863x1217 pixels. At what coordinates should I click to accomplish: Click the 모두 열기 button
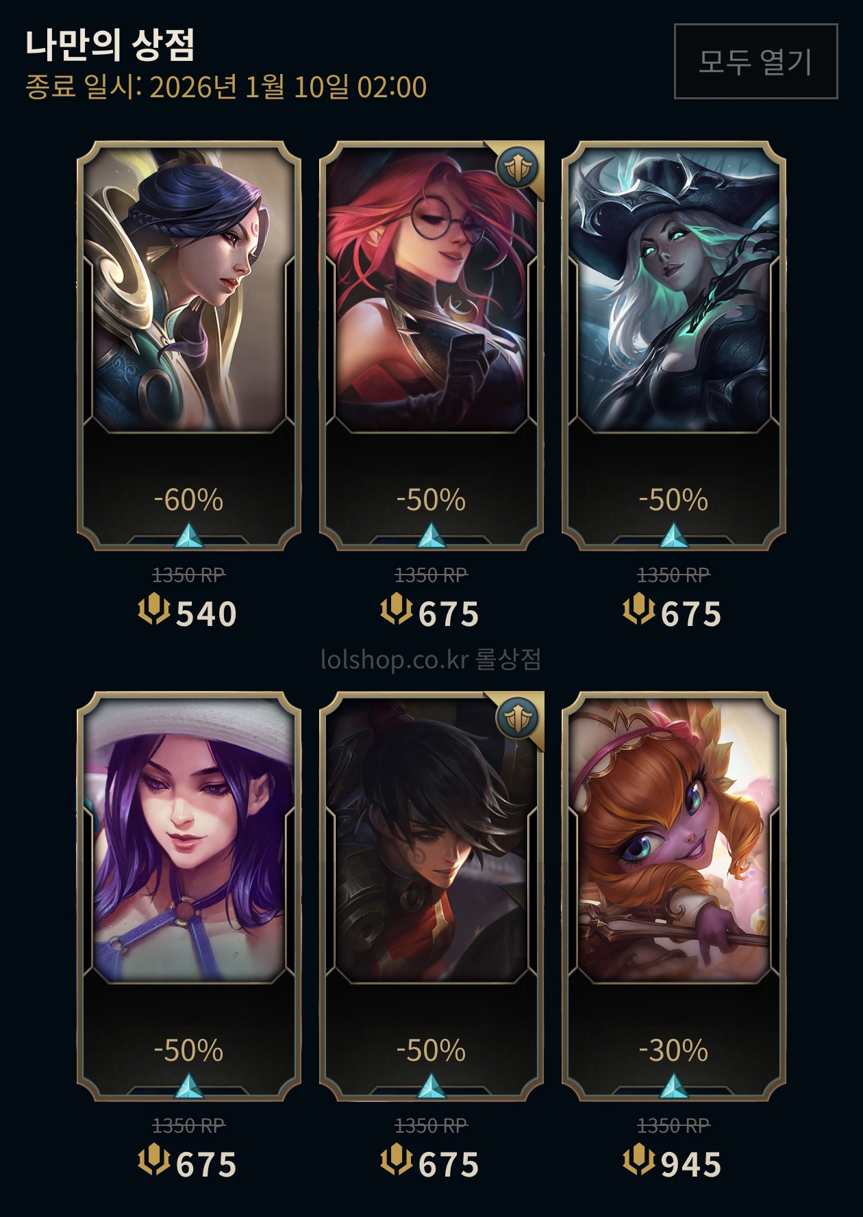click(755, 62)
